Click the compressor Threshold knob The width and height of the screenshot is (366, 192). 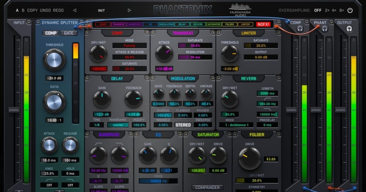point(54,60)
